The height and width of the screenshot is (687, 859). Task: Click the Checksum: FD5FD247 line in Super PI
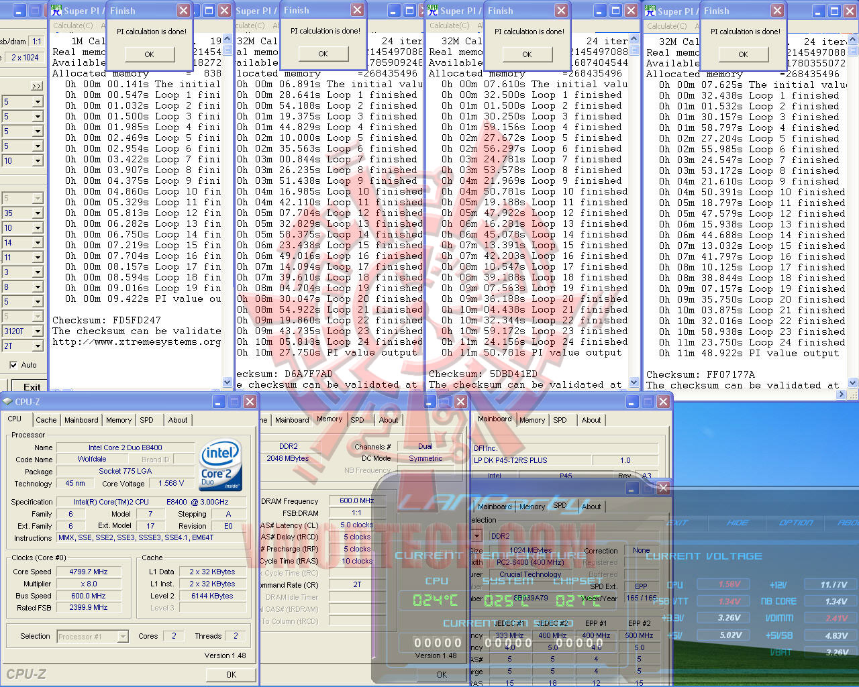click(107, 320)
